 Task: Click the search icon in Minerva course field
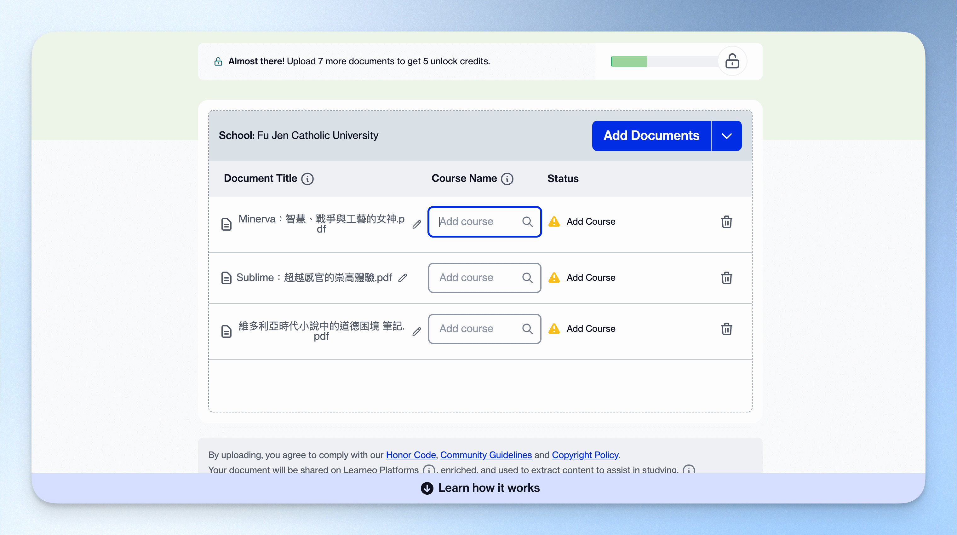click(527, 222)
